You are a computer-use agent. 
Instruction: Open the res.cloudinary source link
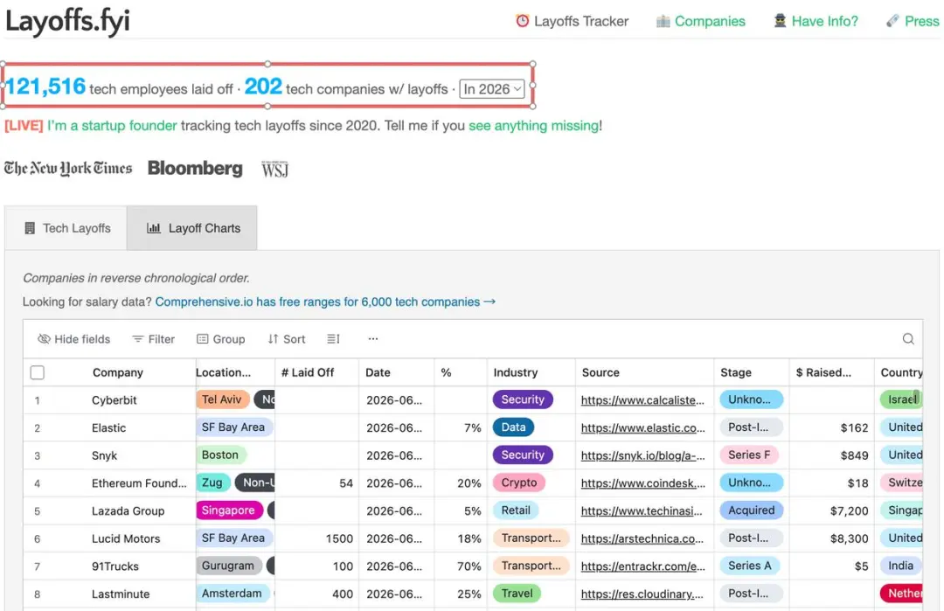coord(642,594)
